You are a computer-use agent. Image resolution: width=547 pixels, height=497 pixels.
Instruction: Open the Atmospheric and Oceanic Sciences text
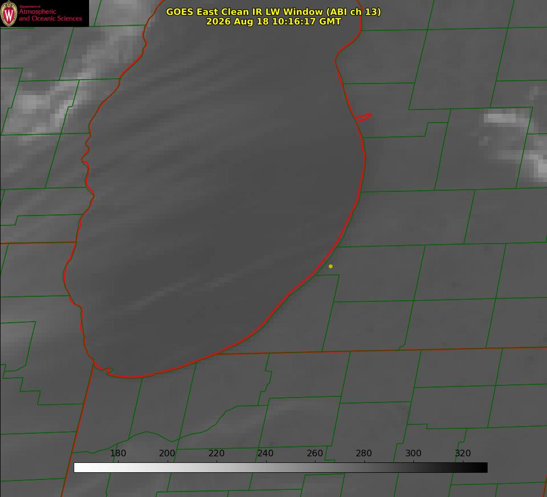[50, 15]
